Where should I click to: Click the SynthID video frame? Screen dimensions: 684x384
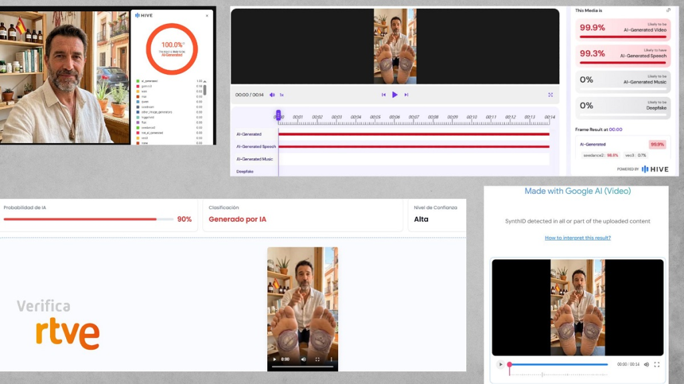[x=578, y=308]
